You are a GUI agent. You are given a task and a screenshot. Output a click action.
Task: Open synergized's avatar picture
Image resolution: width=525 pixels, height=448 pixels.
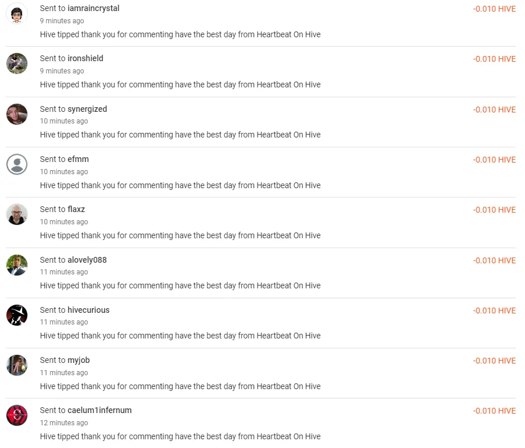(x=17, y=114)
